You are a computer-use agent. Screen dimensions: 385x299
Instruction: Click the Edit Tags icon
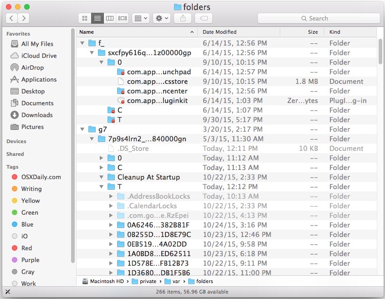click(203, 18)
